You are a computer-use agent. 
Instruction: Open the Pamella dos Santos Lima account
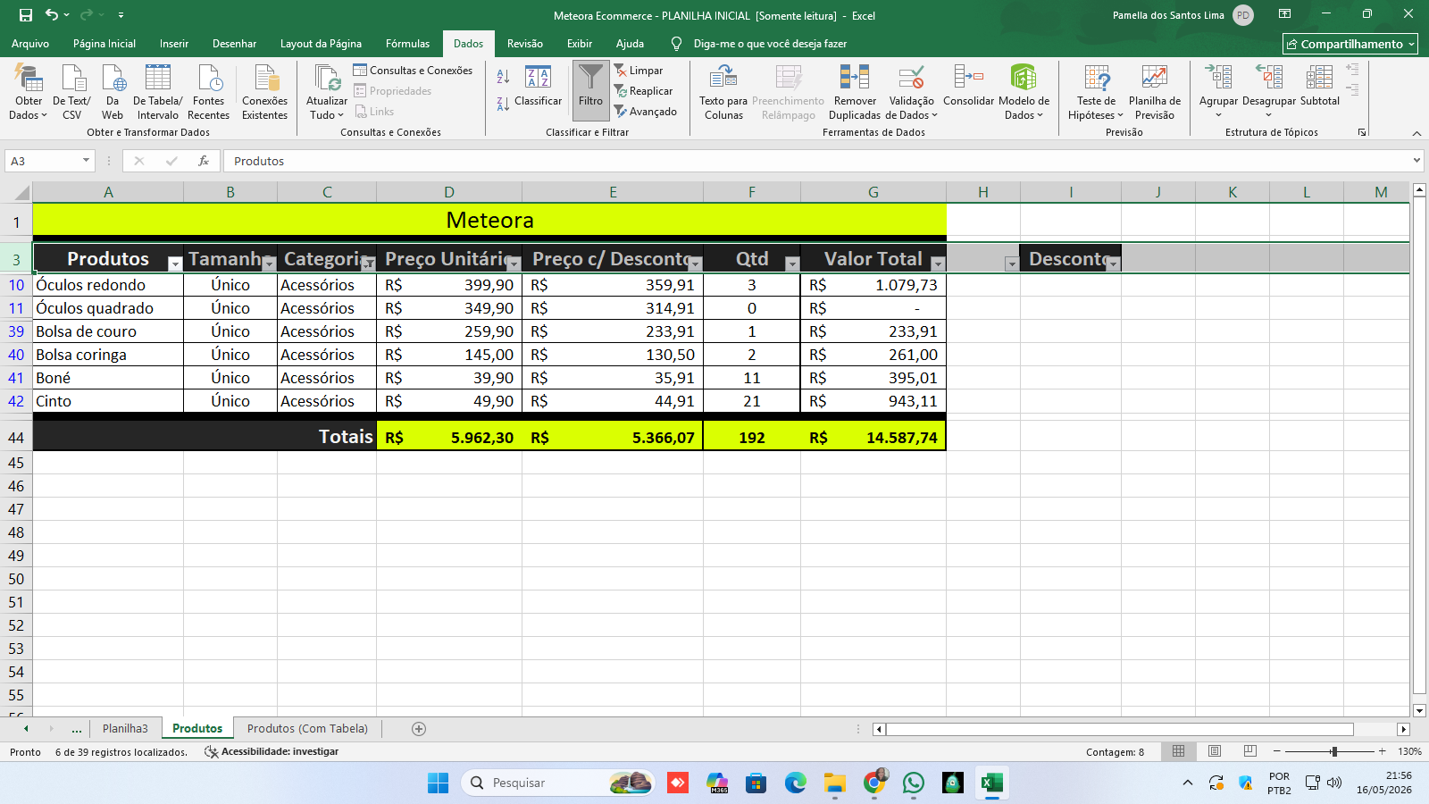1182,15
